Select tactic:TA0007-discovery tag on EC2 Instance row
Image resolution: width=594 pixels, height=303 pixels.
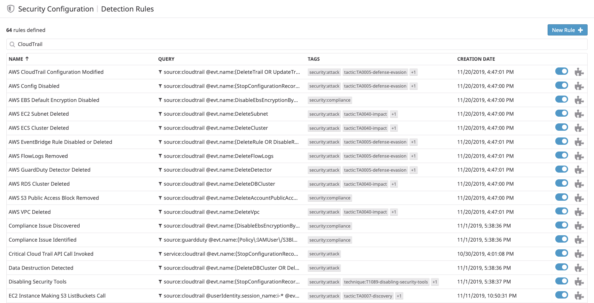pyautogui.click(x=368, y=296)
